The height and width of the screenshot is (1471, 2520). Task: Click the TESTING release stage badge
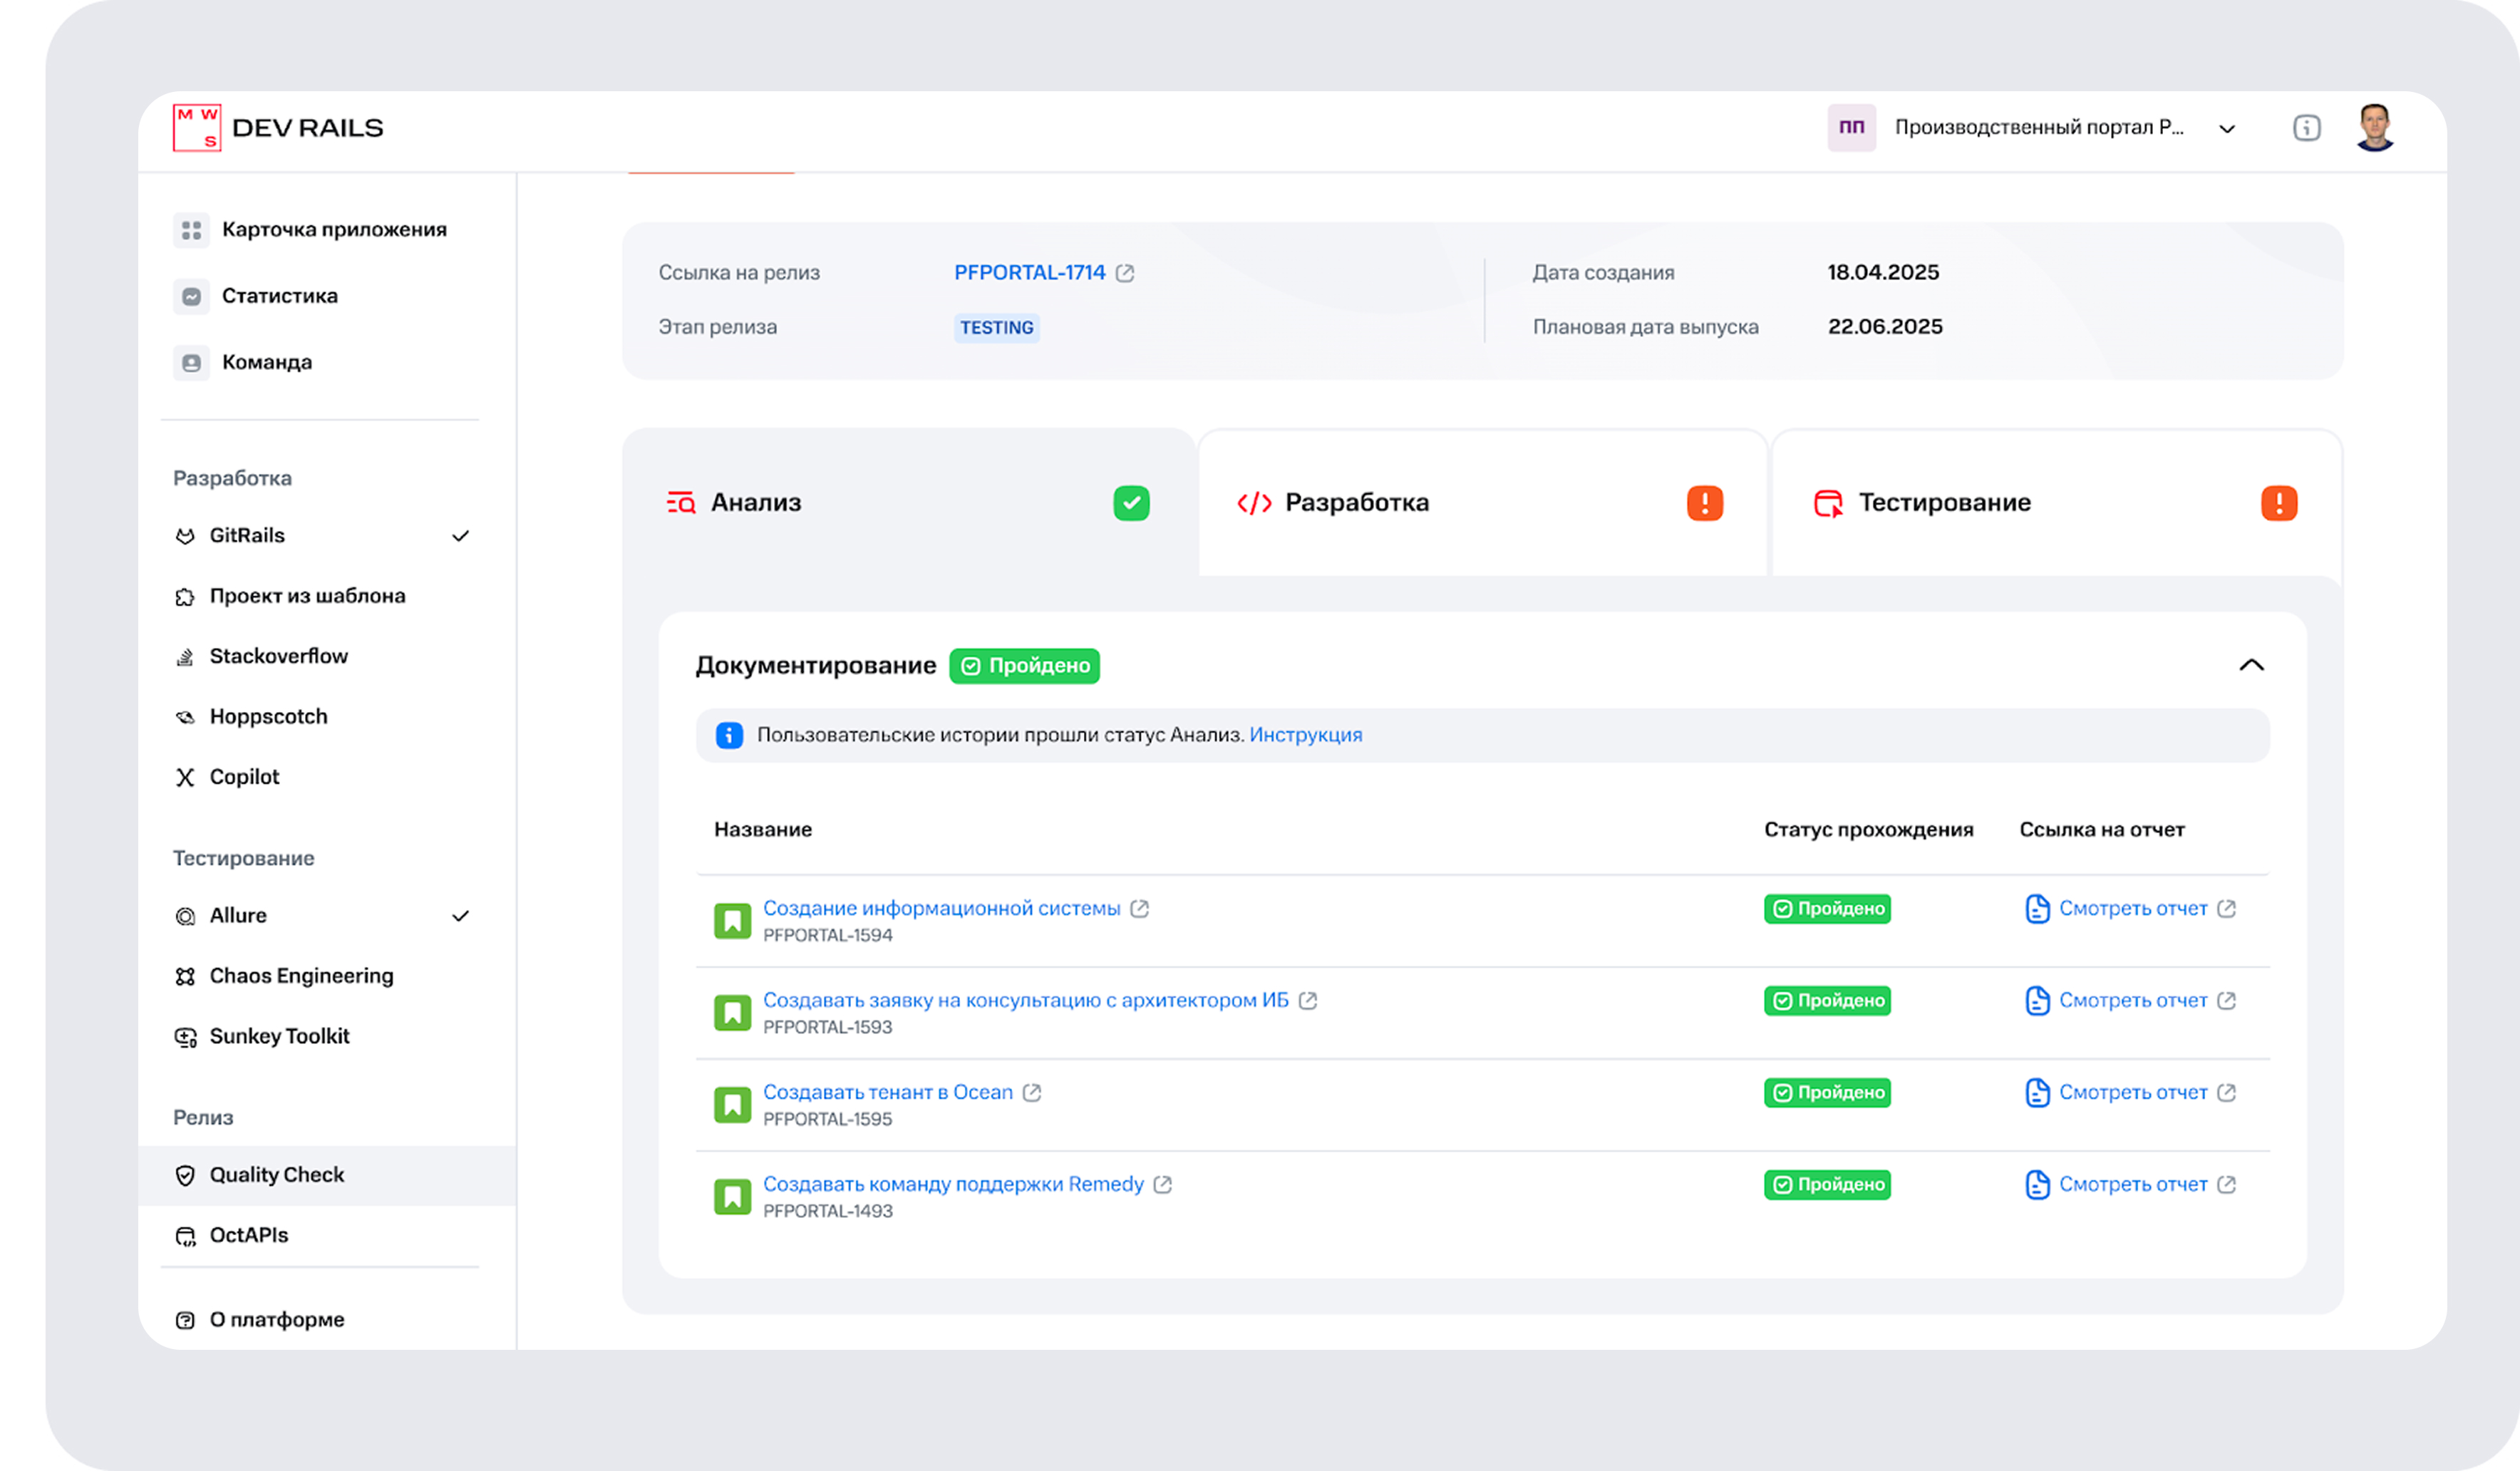point(996,328)
